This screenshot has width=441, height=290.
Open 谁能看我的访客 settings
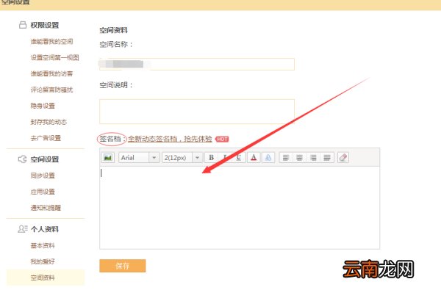tap(51, 73)
